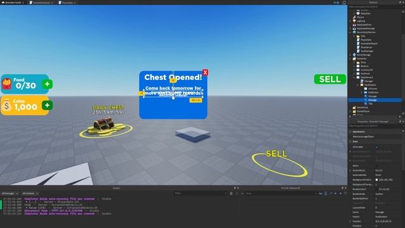This screenshot has width=405, height=228.
Task: Select the UICorner item in Explorer
Action: [370, 89]
